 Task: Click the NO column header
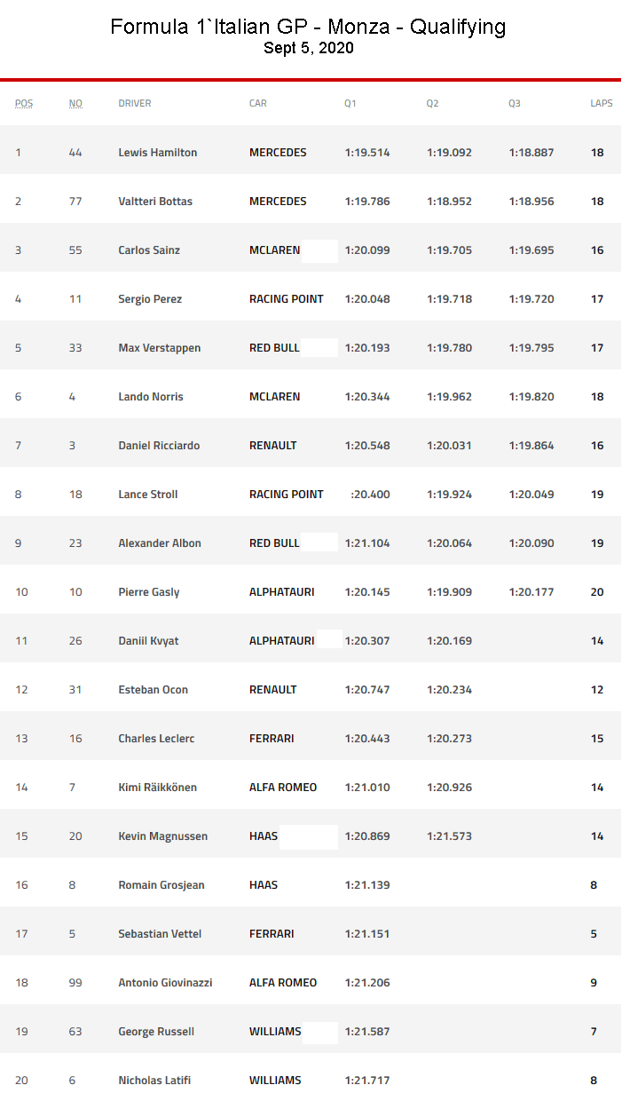pyautogui.click(x=75, y=103)
